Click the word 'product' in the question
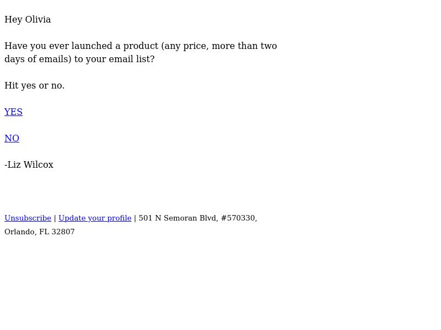Image resolution: width=441 pixels, height=330 pixels. click(x=141, y=46)
